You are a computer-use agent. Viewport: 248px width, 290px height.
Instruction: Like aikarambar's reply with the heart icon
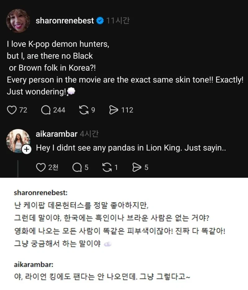pos(41,167)
